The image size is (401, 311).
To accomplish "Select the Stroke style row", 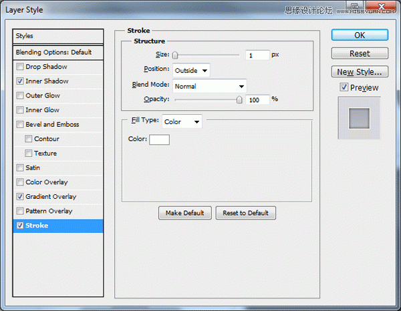I will pyautogui.click(x=58, y=226).
